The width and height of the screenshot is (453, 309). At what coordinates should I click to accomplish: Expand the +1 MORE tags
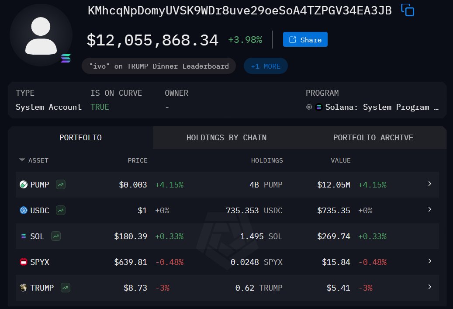266,66
